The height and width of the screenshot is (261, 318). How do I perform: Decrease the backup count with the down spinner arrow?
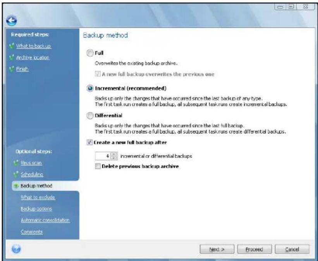tap(114, 158)
